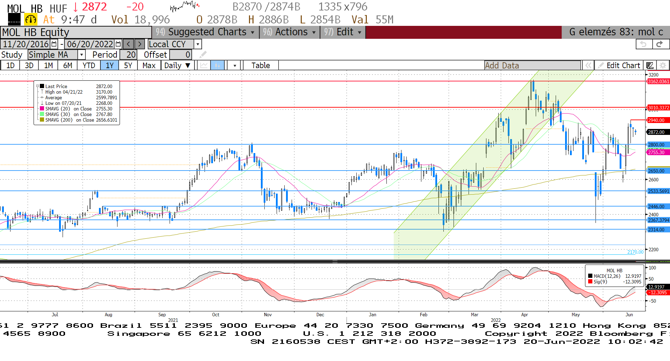
Task: Collapse toolbar with double-chevron icon
Action: [x=589, y=65]
